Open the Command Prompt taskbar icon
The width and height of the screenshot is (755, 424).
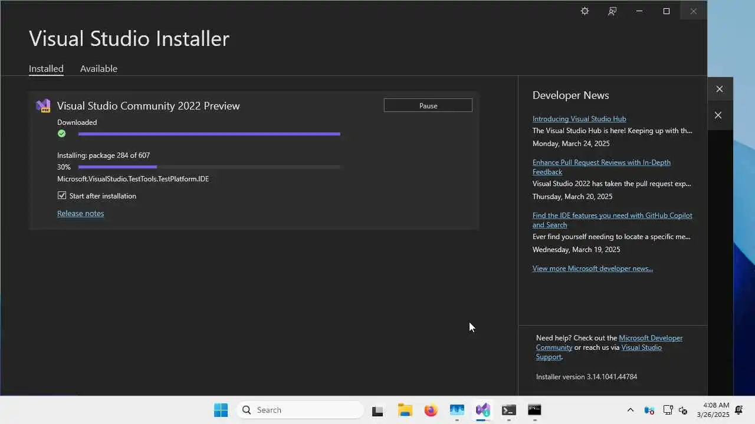point(534,410)
